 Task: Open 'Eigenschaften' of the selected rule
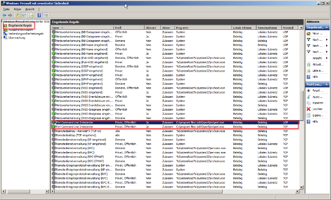pyautogui.click(x=309, y=115)
